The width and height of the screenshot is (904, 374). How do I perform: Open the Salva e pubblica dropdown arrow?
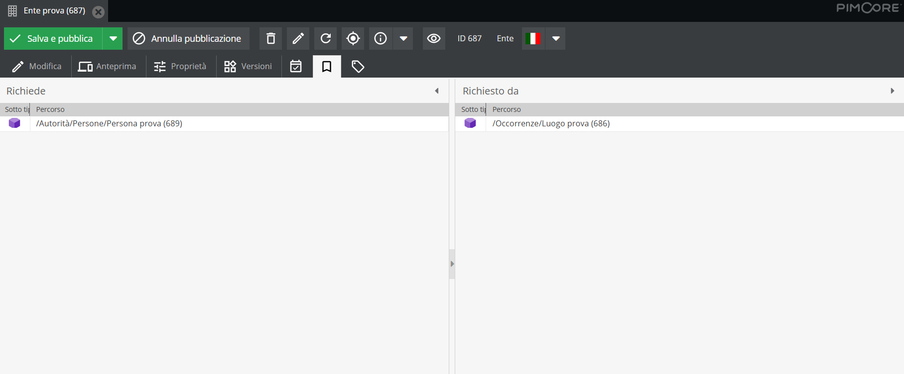tap(113, 38)
